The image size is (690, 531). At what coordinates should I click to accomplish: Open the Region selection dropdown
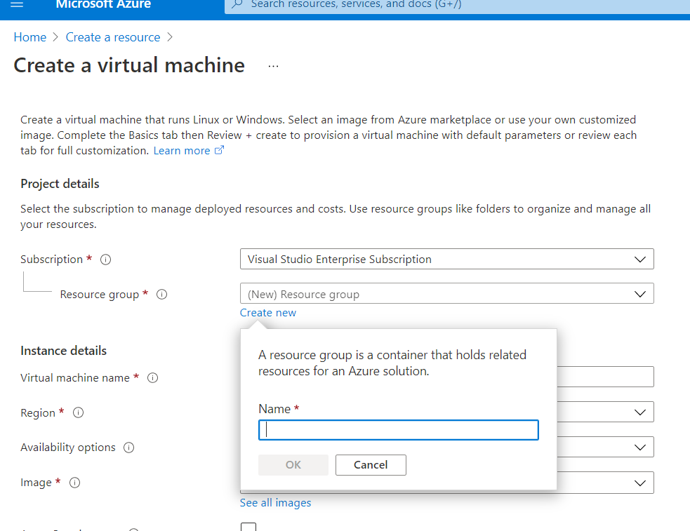[x=639, y=412]
